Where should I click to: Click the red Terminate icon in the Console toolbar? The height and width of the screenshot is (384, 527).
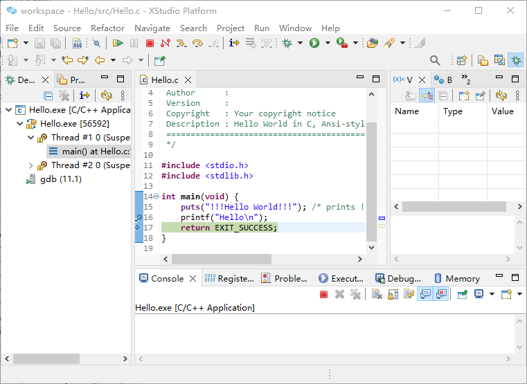[323, 294]
